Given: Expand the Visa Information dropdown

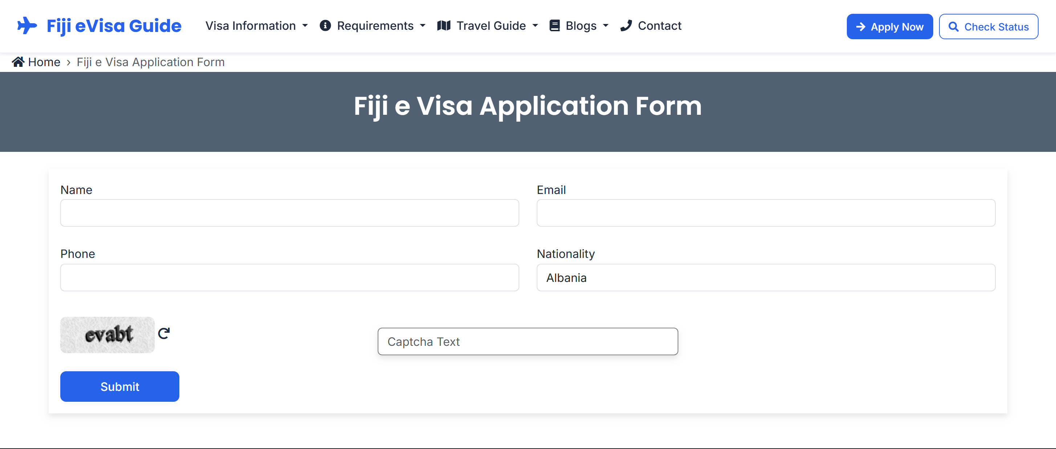Looking at the screenshot, I should 257,26.
